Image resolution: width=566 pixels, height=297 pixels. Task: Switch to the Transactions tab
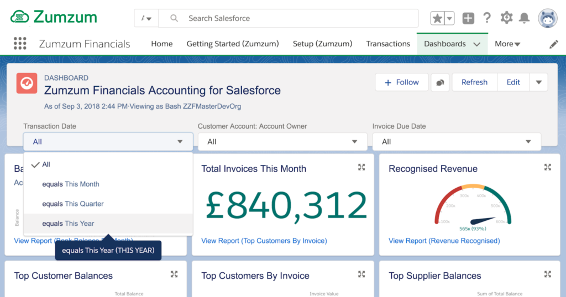click(388, 44)
